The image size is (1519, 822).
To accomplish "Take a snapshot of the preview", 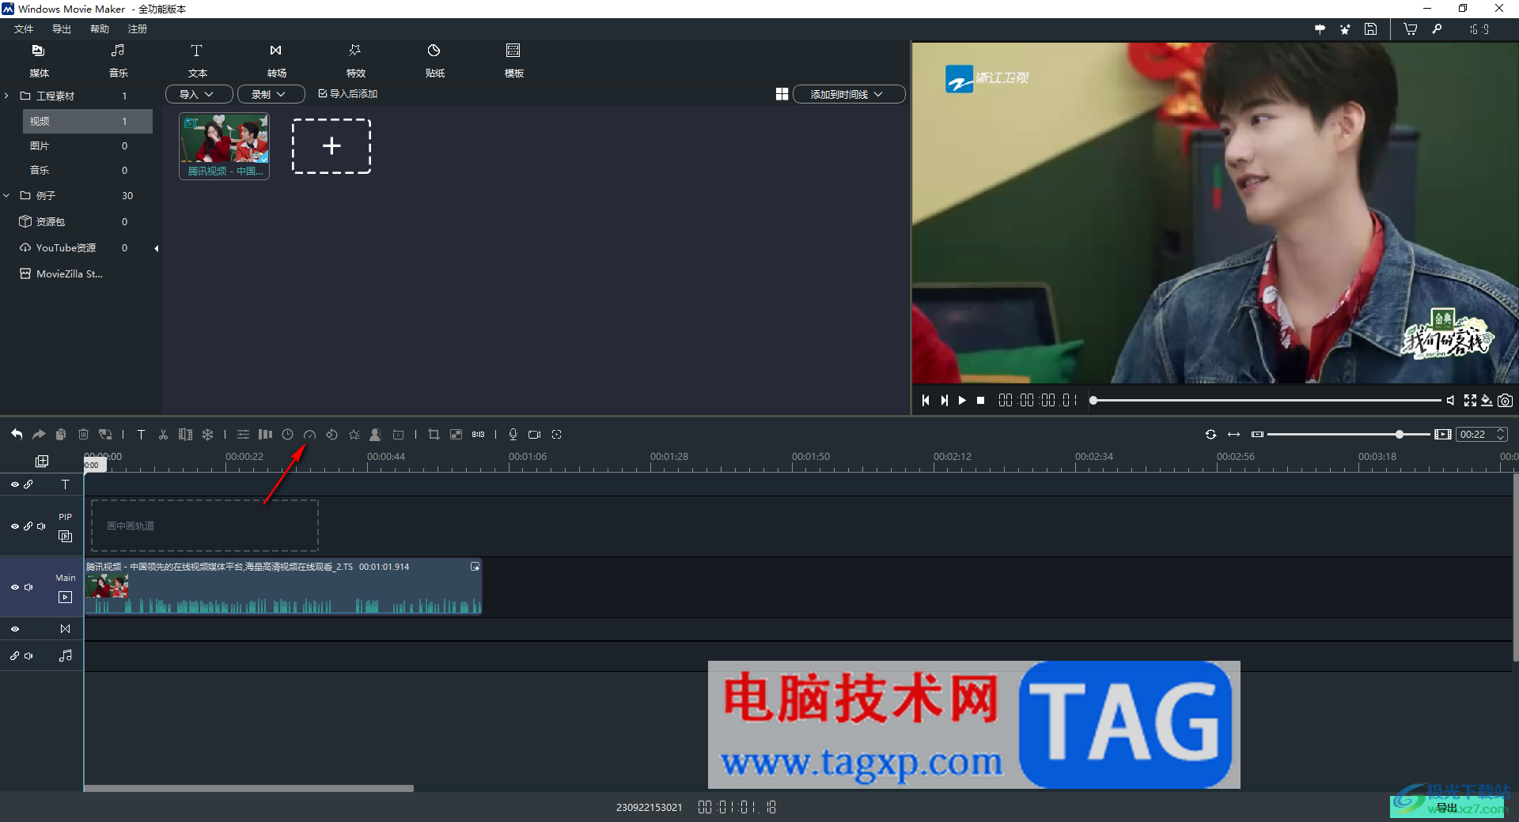I will (x=1506, y=401).
